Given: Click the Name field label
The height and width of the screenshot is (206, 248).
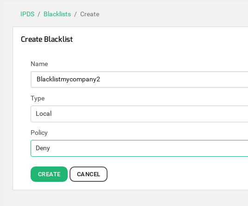Looking at the screenshot, I should tap(39, 64).
